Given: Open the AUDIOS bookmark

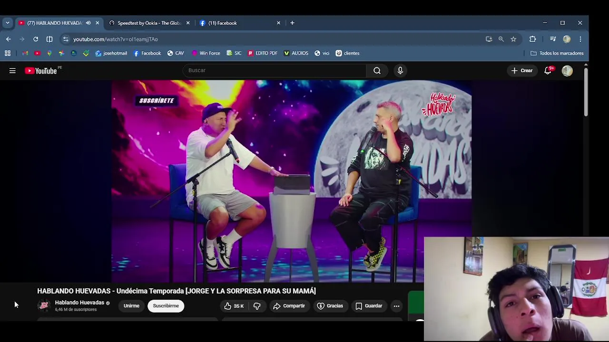Looking at the screenshot, I should 296,53.
